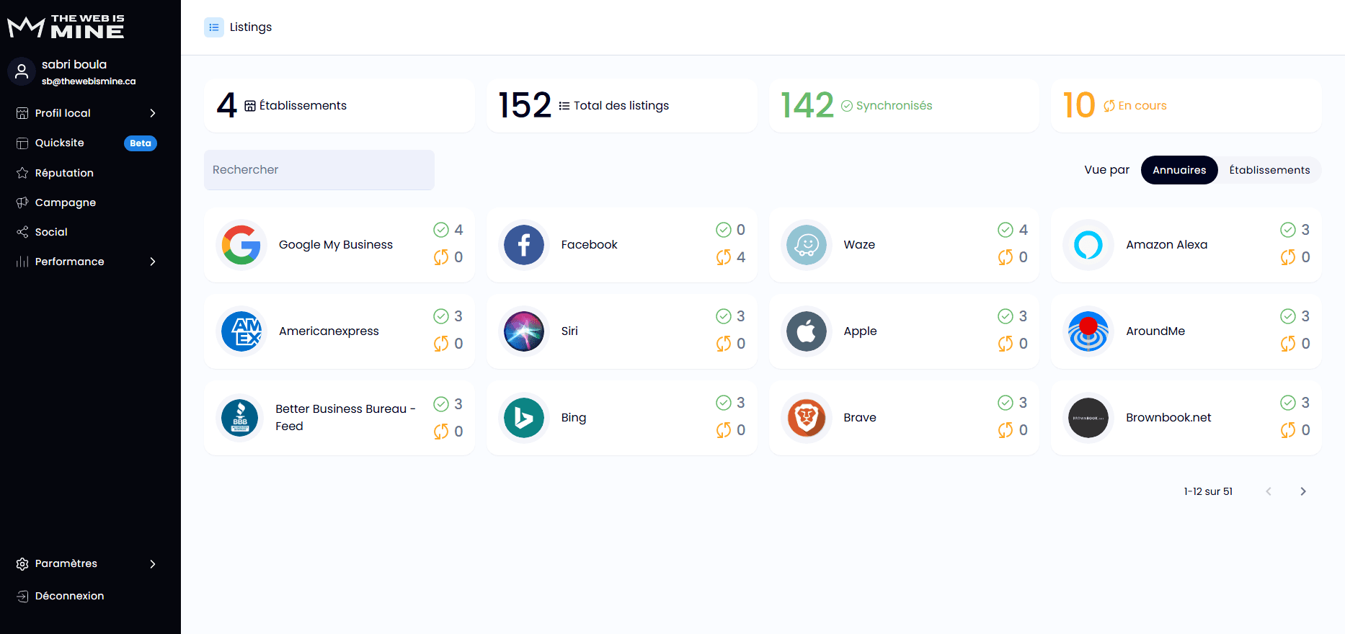Click AroundMe's in-progress sync icon

(1288, 344)
